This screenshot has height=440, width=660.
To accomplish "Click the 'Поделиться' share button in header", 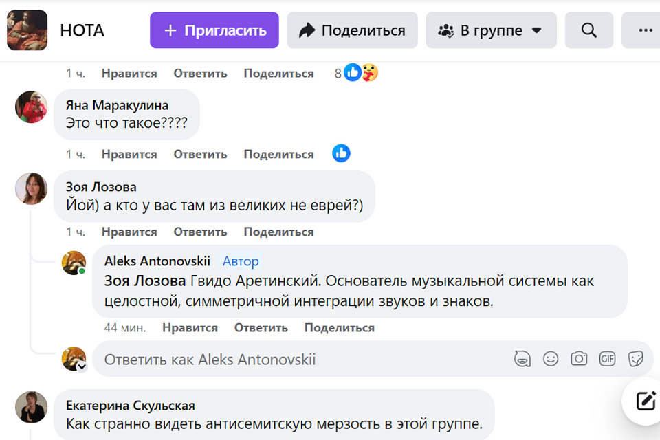I will [x=352, y=30].
